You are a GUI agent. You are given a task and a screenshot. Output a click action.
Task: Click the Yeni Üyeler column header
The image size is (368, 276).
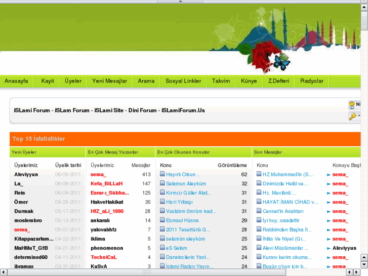tap(24, 152)
